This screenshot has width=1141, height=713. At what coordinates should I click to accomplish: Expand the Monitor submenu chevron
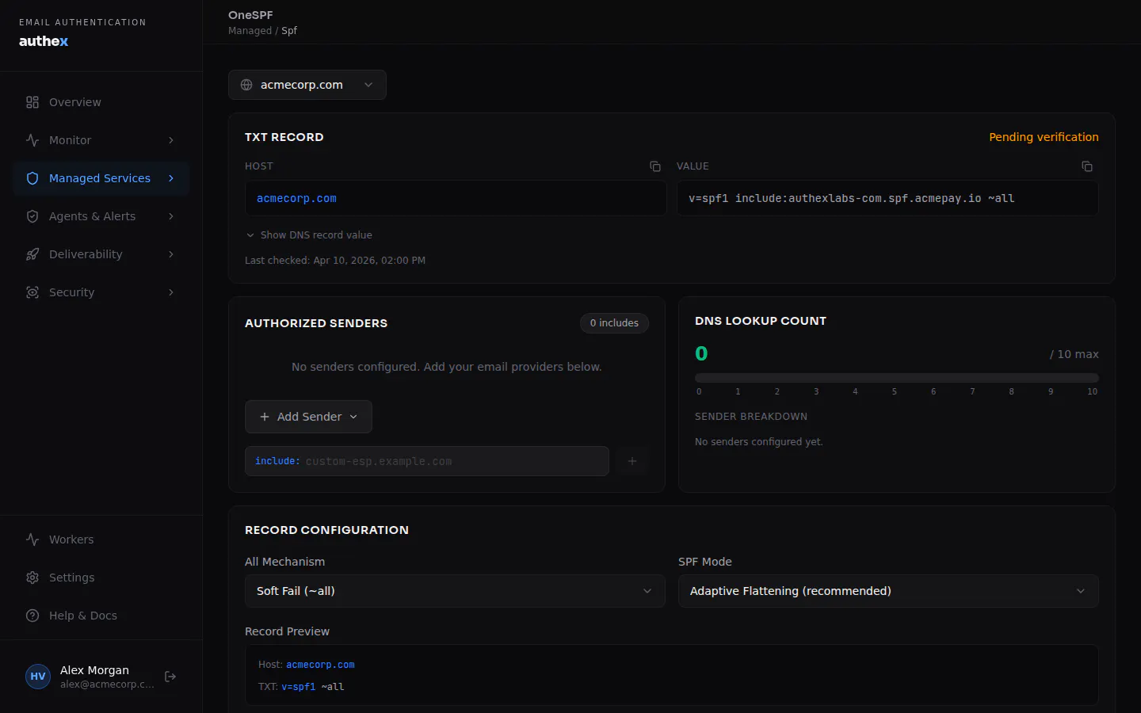(x=171, y=140)
